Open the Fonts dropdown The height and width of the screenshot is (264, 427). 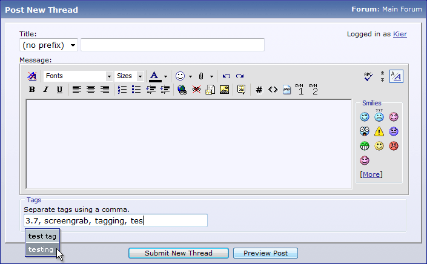point(78,76)
